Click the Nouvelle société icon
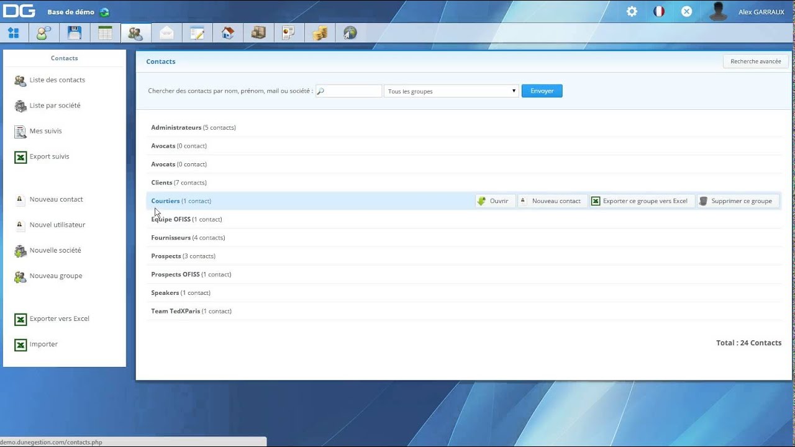 (20, 251)
